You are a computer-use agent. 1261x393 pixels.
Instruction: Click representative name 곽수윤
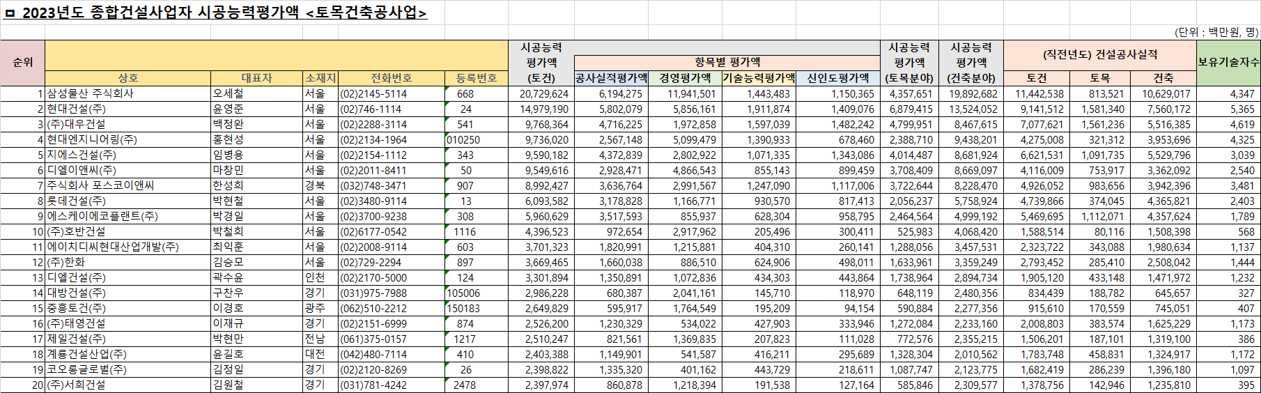coord(228,277)
